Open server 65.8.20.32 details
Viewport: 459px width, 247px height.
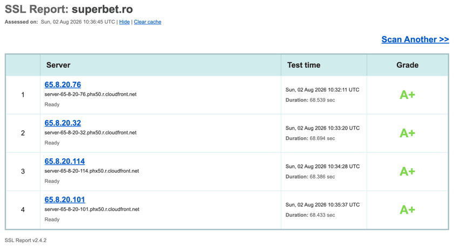(63, 123)
